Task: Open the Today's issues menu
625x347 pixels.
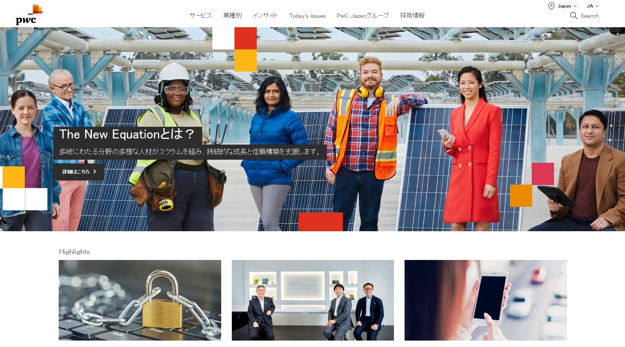Action: pos(307,16)
